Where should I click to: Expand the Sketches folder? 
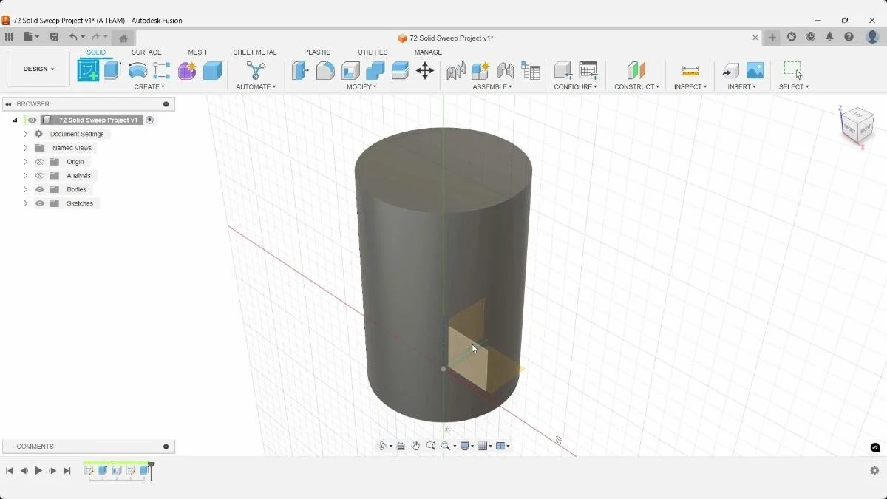click(25, 203)
